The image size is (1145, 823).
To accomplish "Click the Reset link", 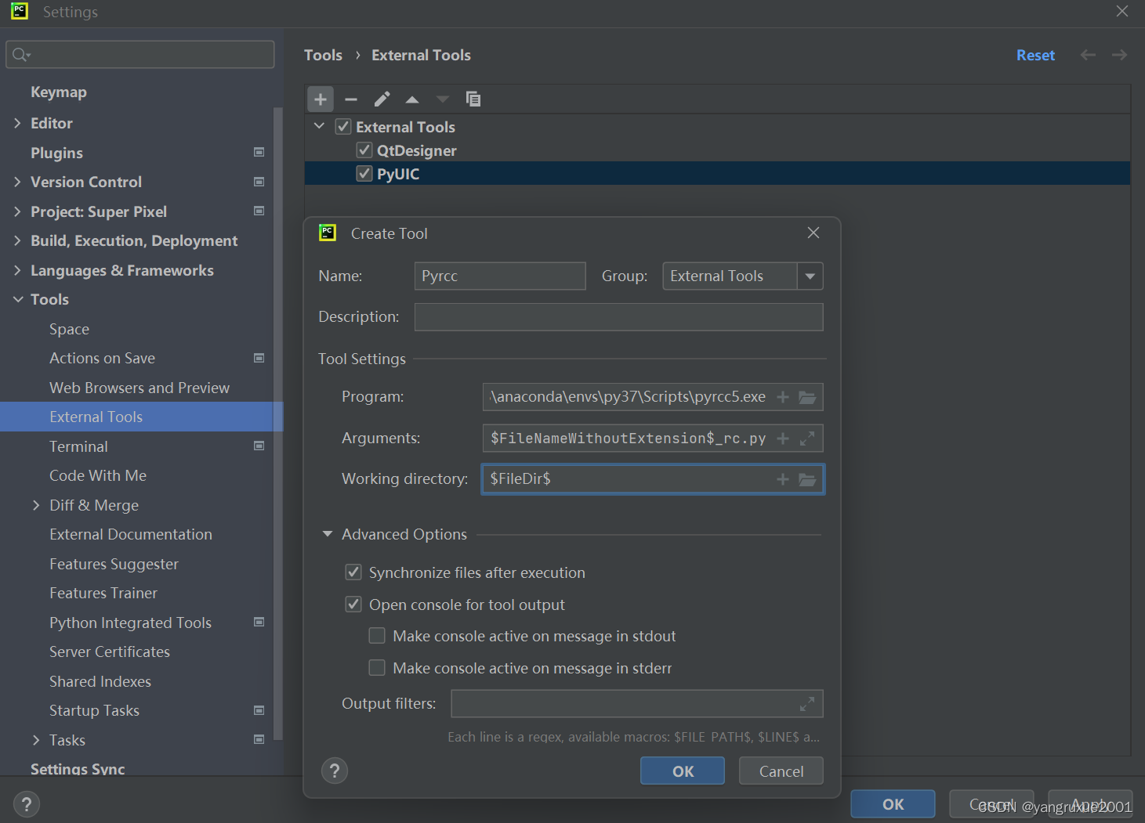I will pos(1035,56).
